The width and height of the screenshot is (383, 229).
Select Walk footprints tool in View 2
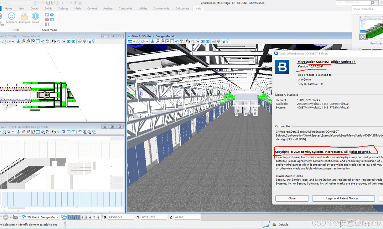tap(188, 42)
